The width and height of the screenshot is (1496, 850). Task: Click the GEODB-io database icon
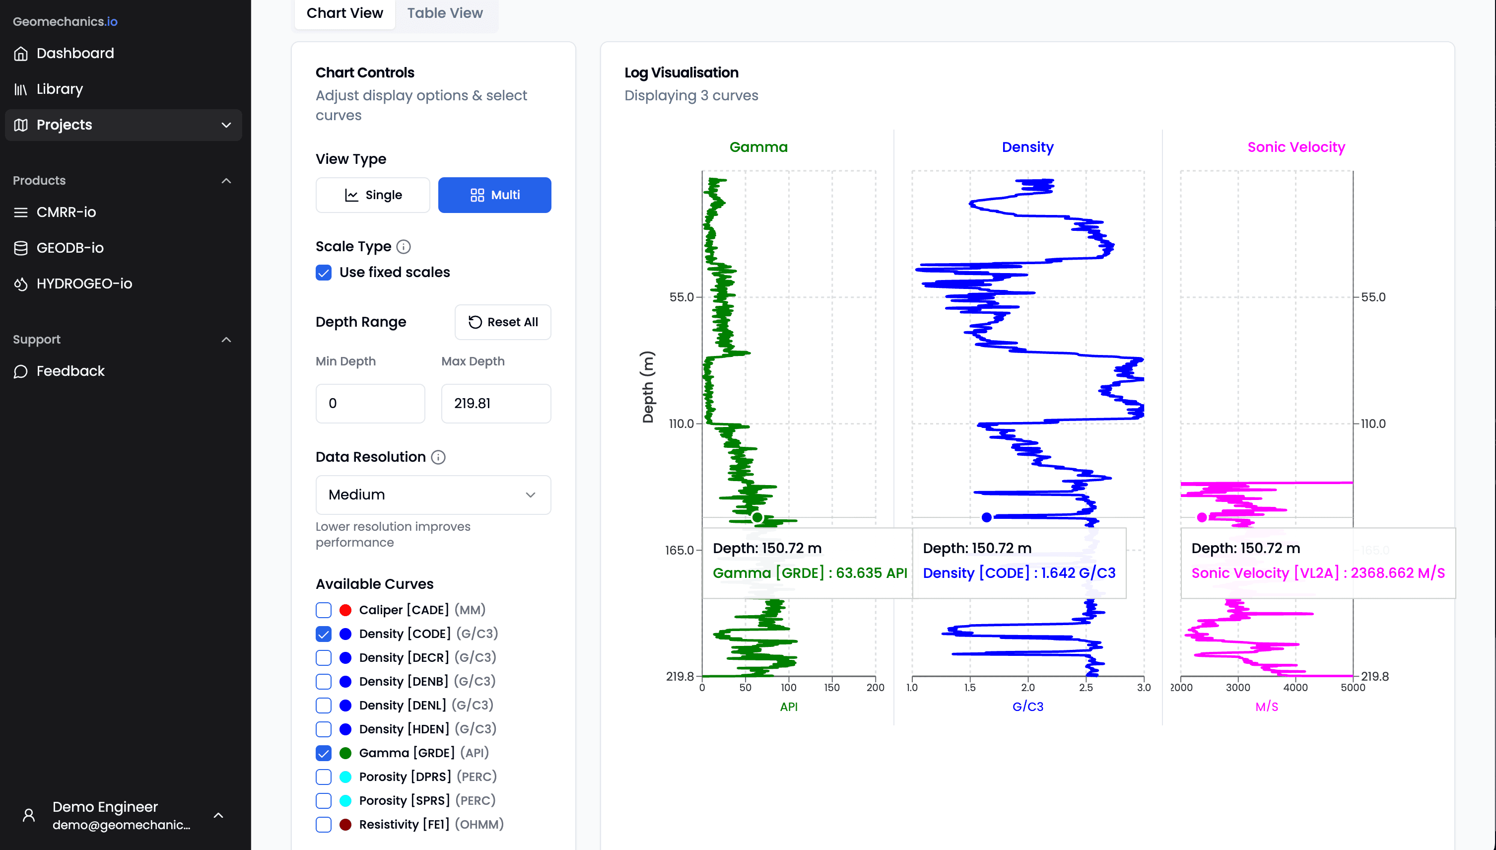pyautogui.click(x=21, y=248)
